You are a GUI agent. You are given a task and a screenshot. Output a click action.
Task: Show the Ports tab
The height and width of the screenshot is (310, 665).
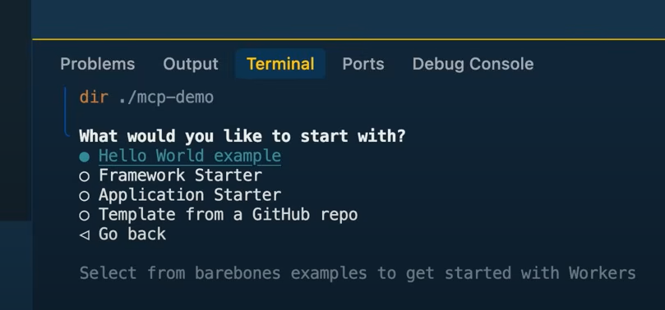click(x=363, y=64)
